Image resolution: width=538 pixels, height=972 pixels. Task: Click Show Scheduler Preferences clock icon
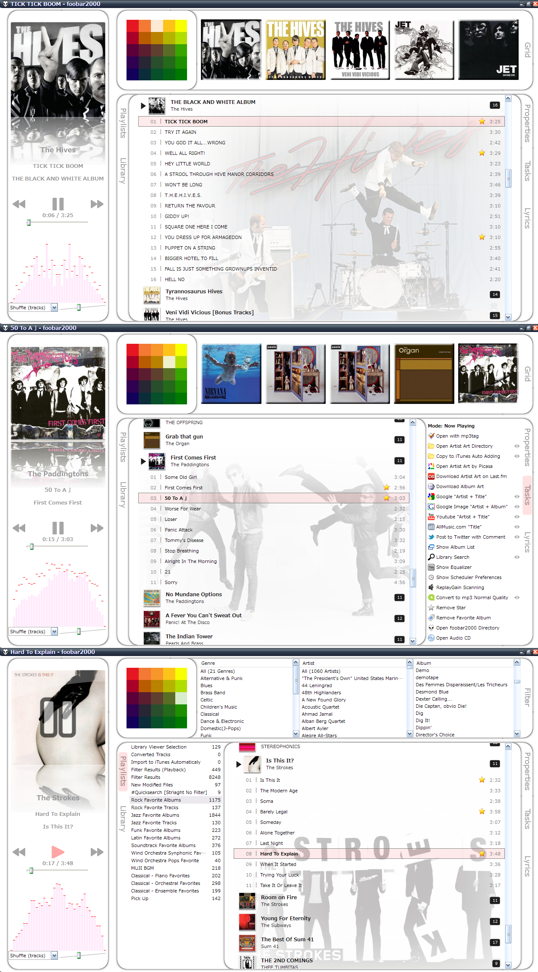(431, 577)
